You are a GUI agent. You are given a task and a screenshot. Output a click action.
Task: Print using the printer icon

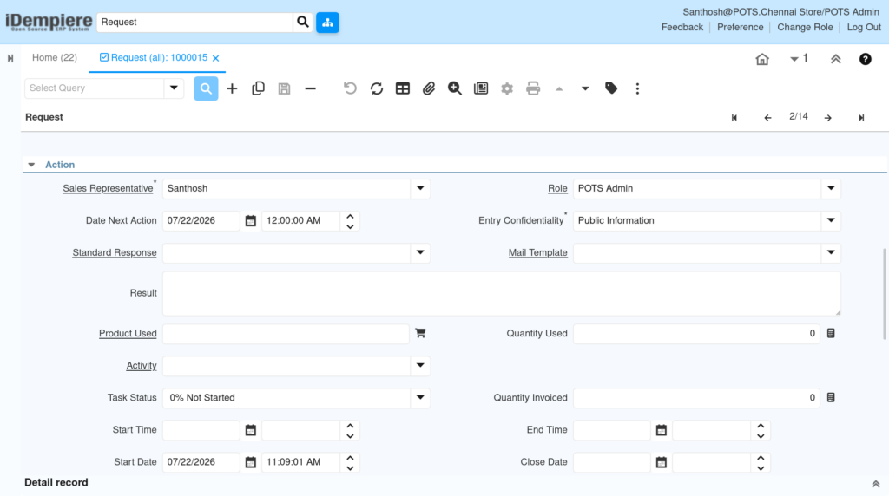[x=533, y=88]
